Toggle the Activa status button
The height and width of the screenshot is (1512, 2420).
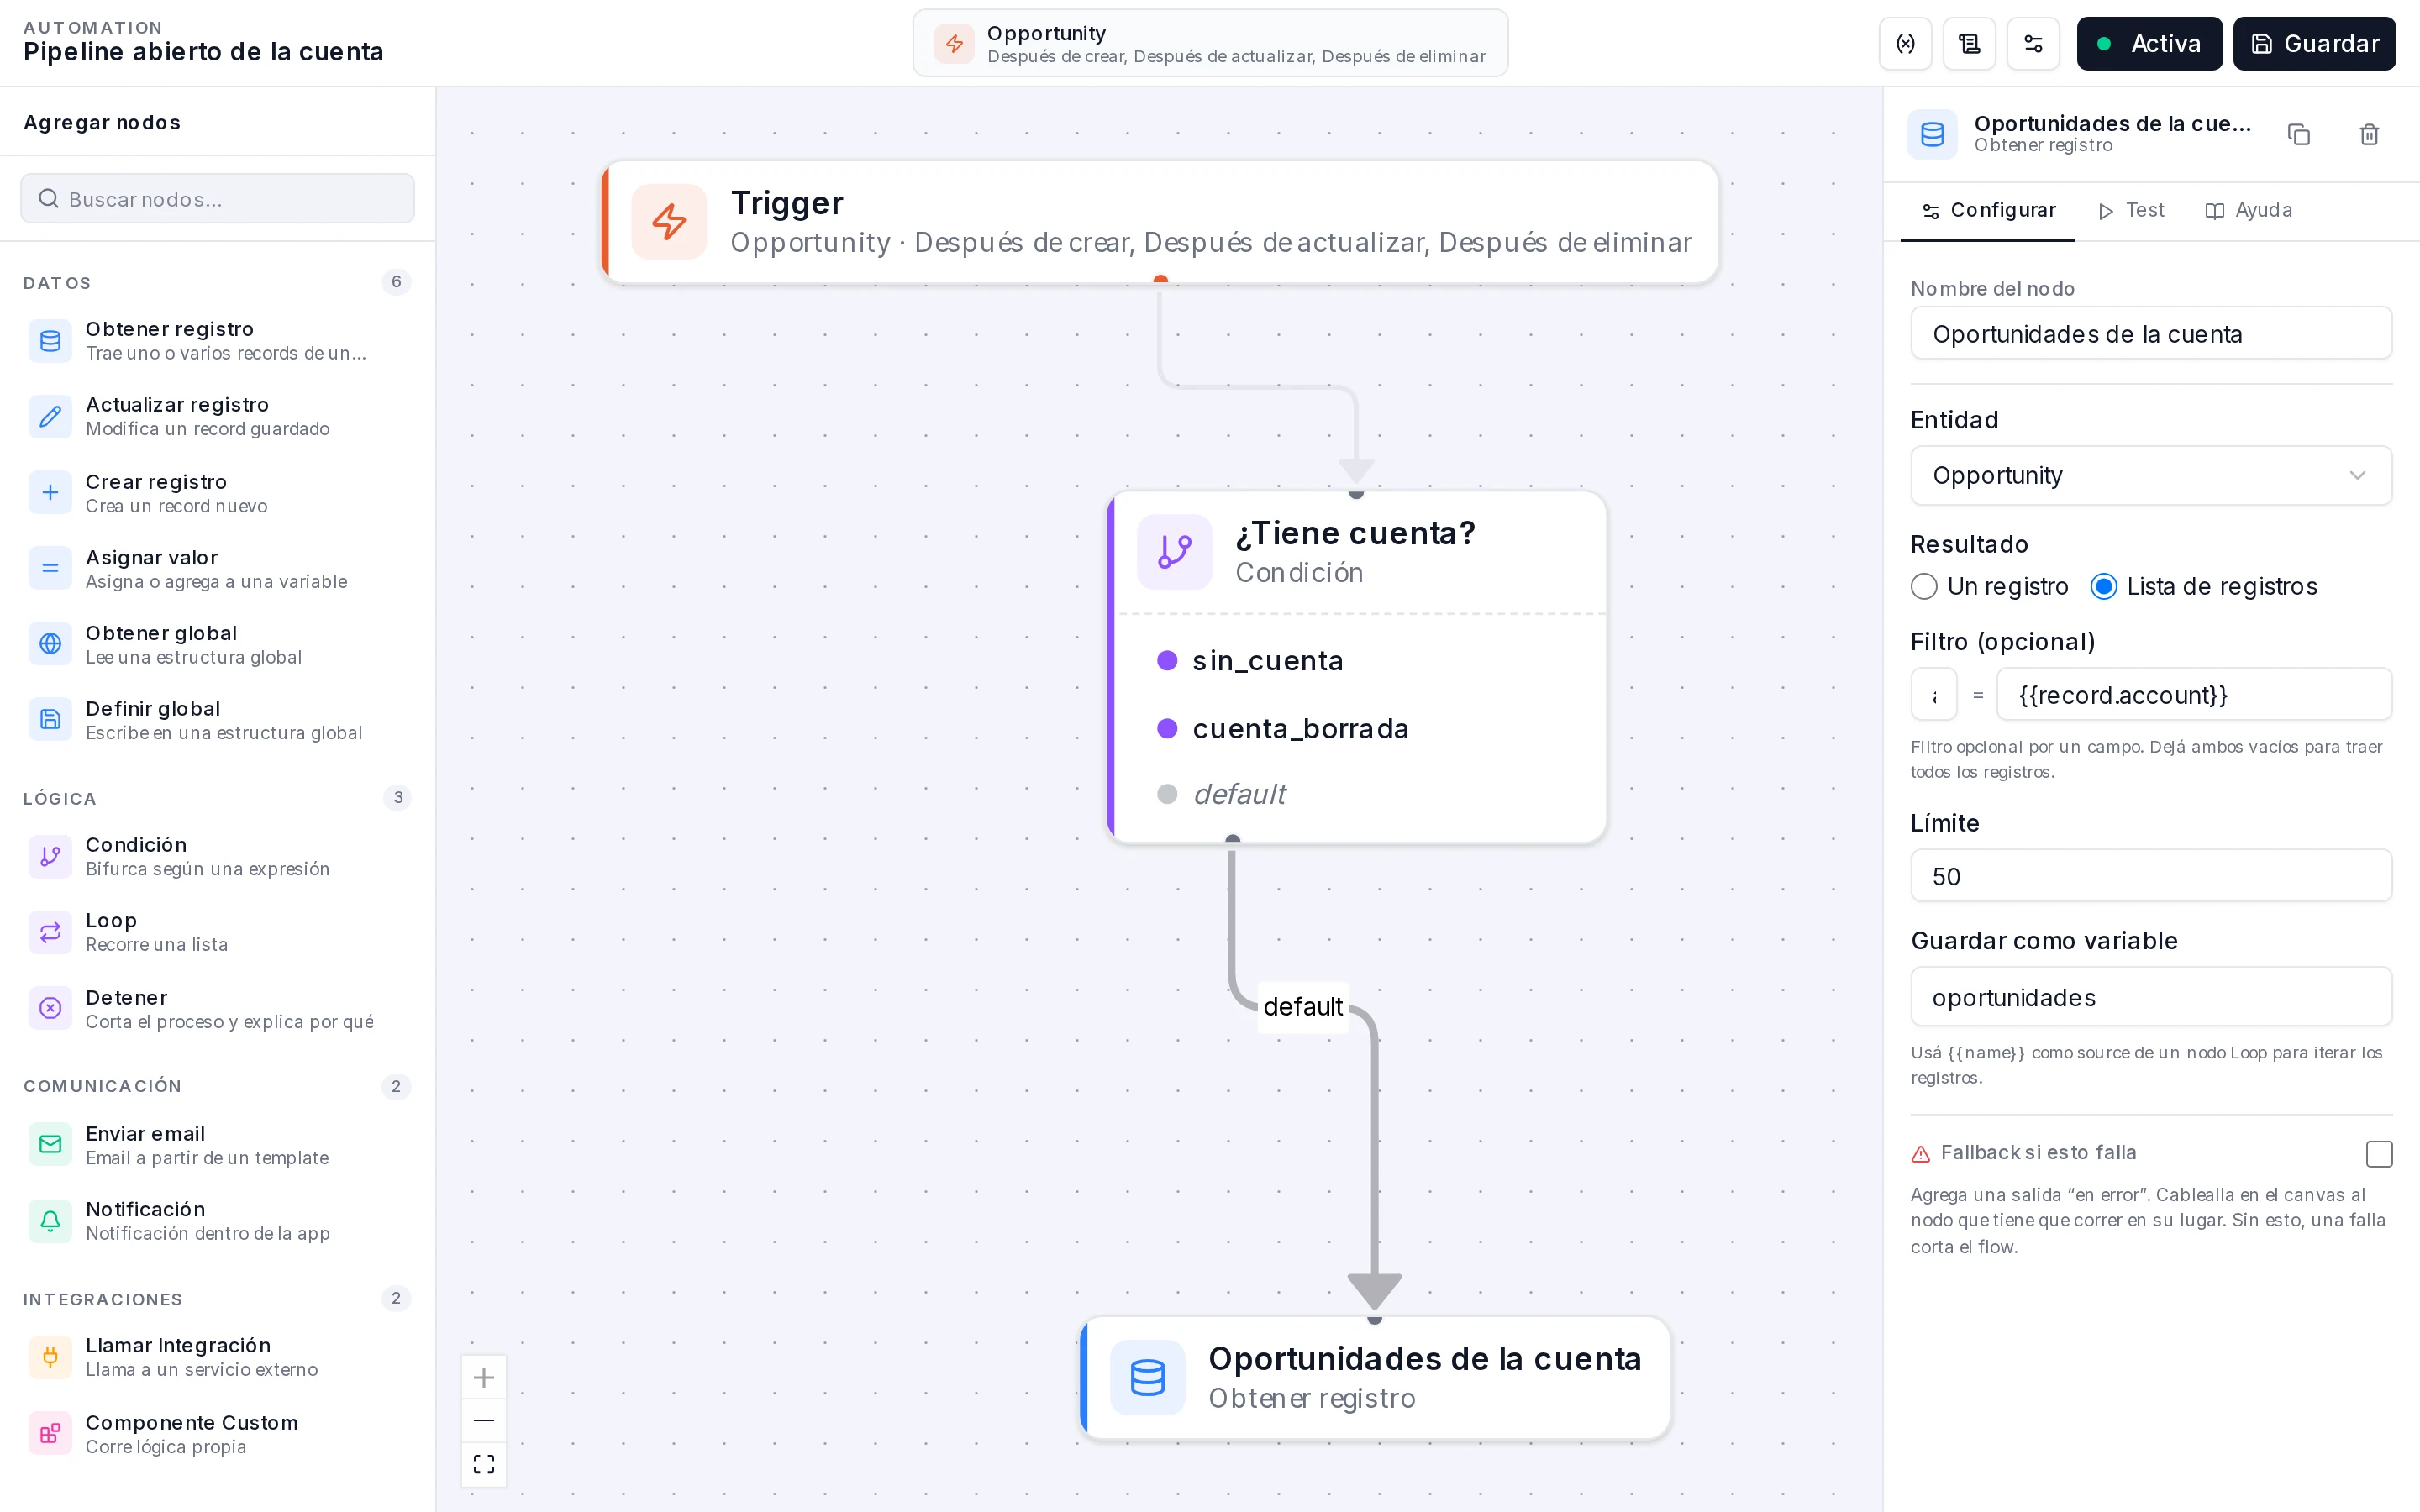(x=2149, y=43)
